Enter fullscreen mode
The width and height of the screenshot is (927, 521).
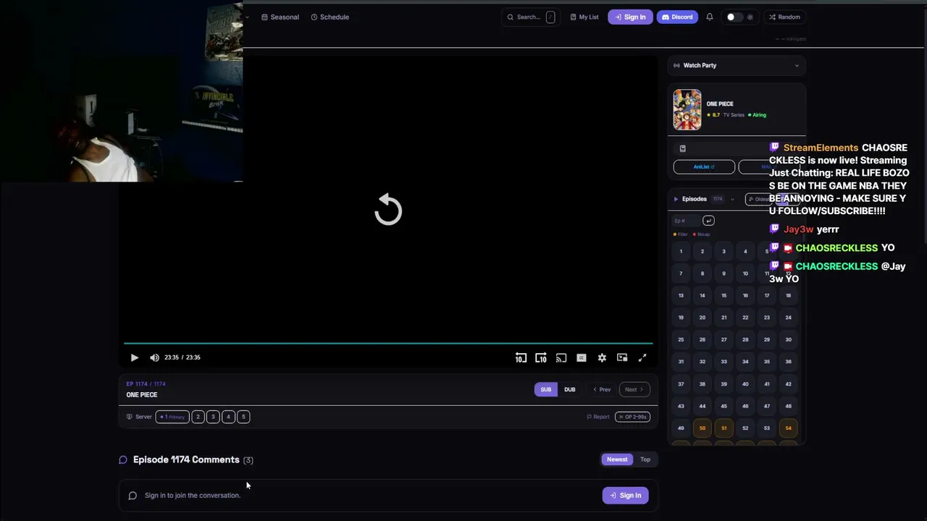pyautogui.click(x=642, y=357)
